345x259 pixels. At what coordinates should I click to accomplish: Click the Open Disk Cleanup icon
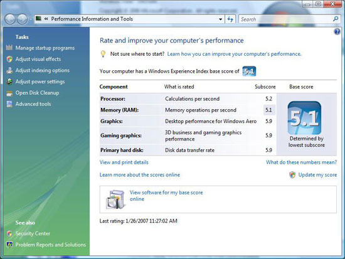tap(9, 93)
